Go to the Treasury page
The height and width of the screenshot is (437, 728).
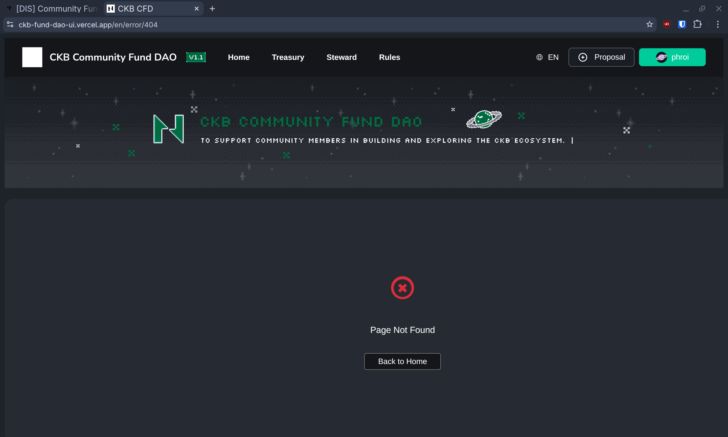[288, 57]
